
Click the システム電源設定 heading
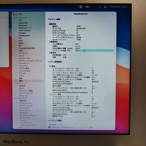coord(55,62)
